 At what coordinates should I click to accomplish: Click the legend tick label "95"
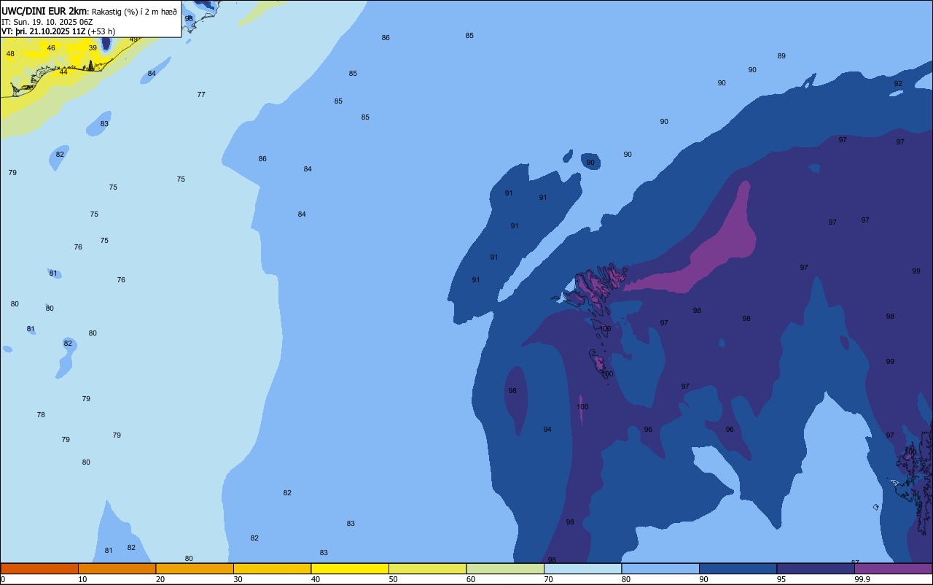coord(781,579)
